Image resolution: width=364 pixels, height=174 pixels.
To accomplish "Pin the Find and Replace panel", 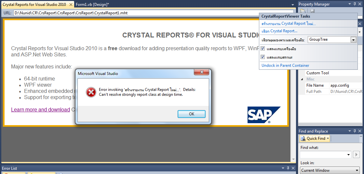I will 355,131.
